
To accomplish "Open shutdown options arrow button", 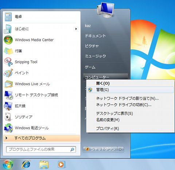I will (x=120, y=149).
